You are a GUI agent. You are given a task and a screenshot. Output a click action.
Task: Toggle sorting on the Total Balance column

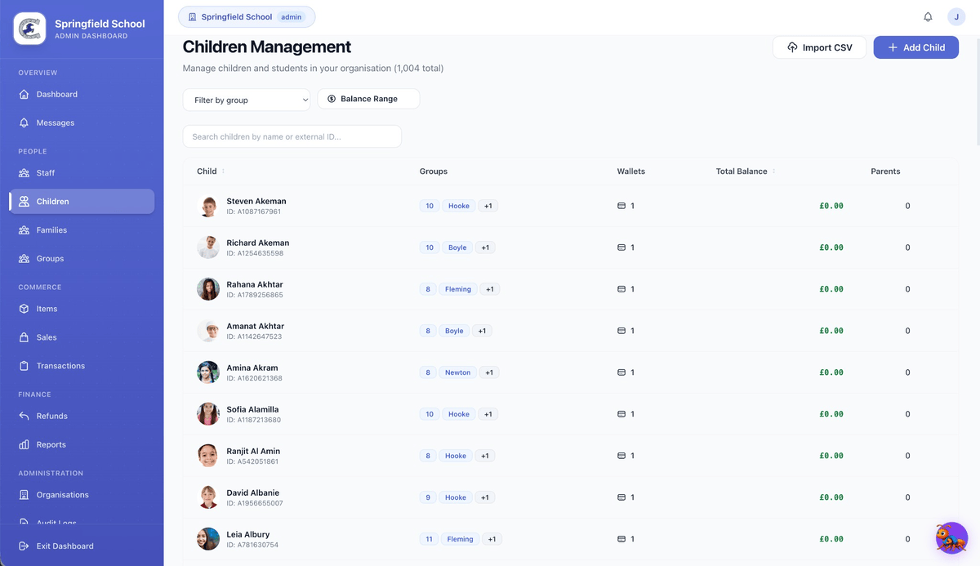(774, 172)
